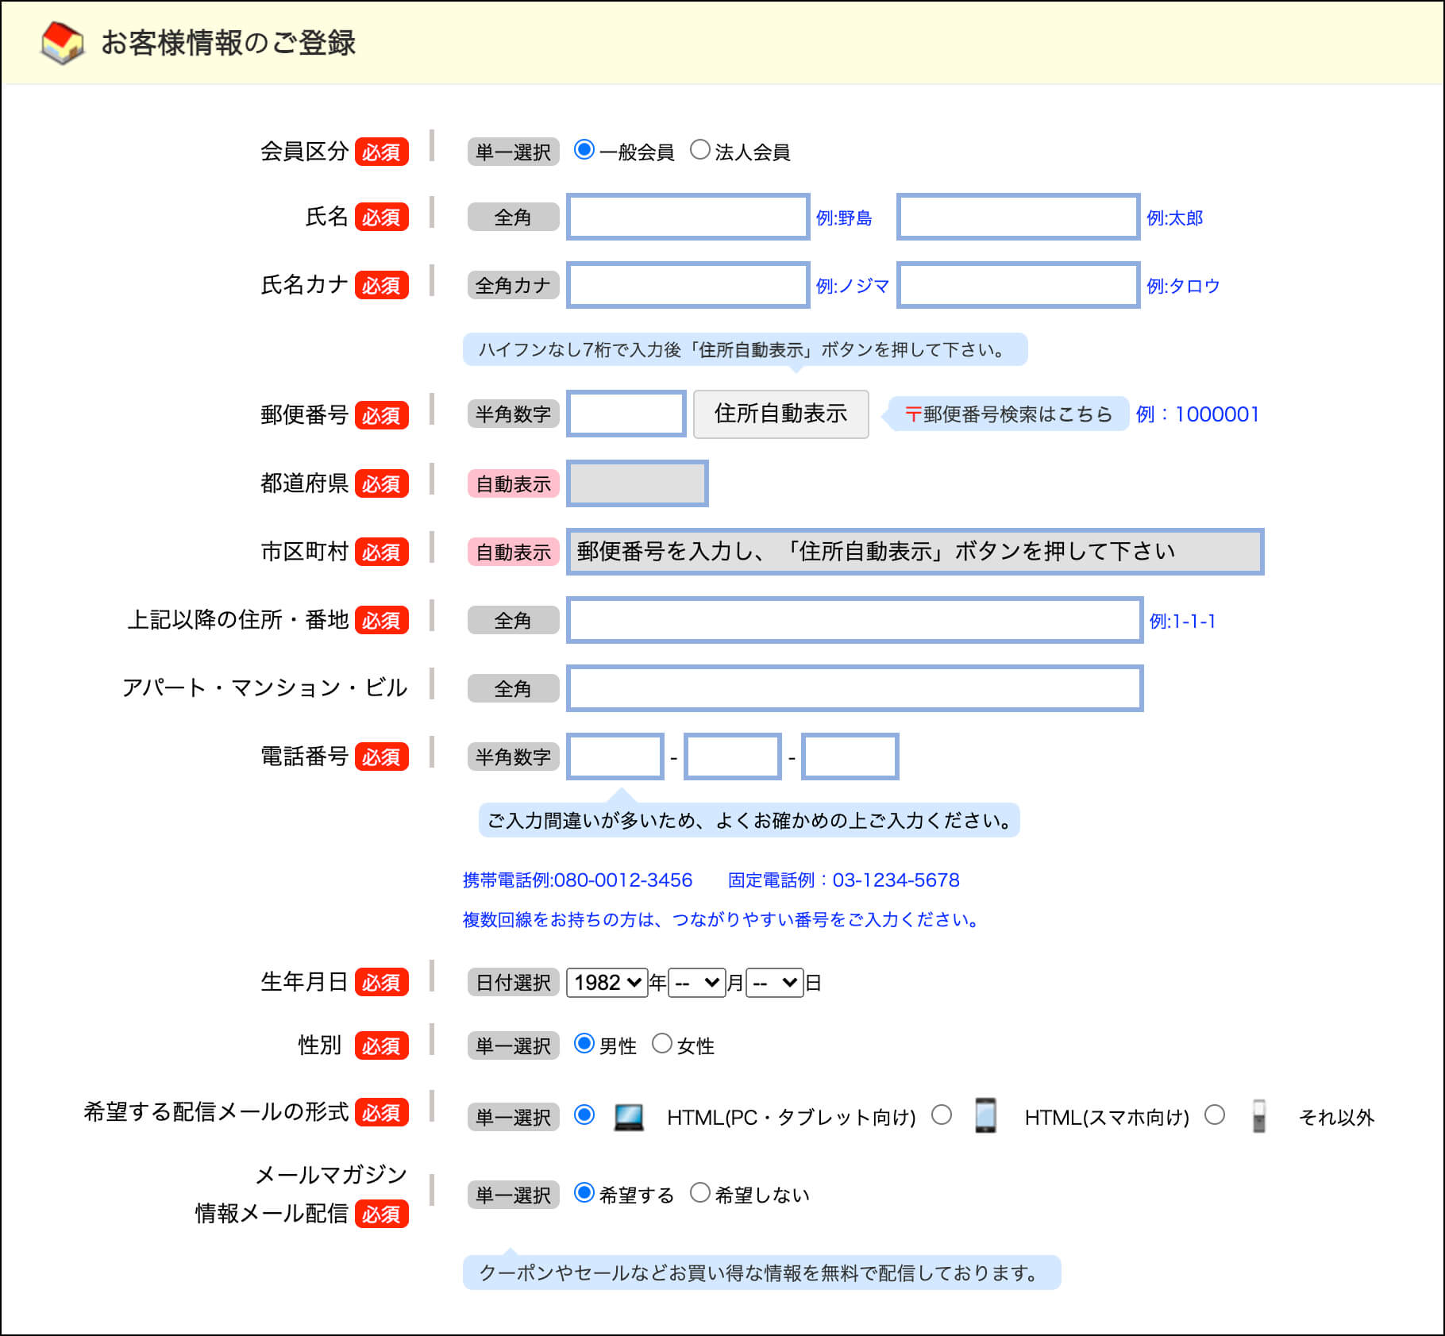Click the クーポンやセール info bubble
The image size is (1445, 1336).
(x=762, y=1272)
